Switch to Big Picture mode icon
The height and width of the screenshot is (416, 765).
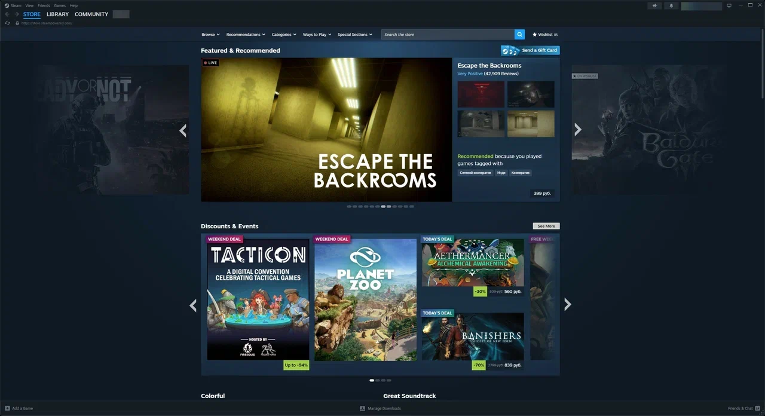coord(729,5)
